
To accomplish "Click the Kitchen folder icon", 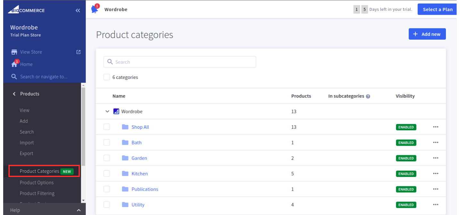I will point(125,174).
